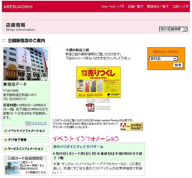Screen dimensions: 192x178
Task: Click the Shinjuku store building photo
Action: click(26, 64)
